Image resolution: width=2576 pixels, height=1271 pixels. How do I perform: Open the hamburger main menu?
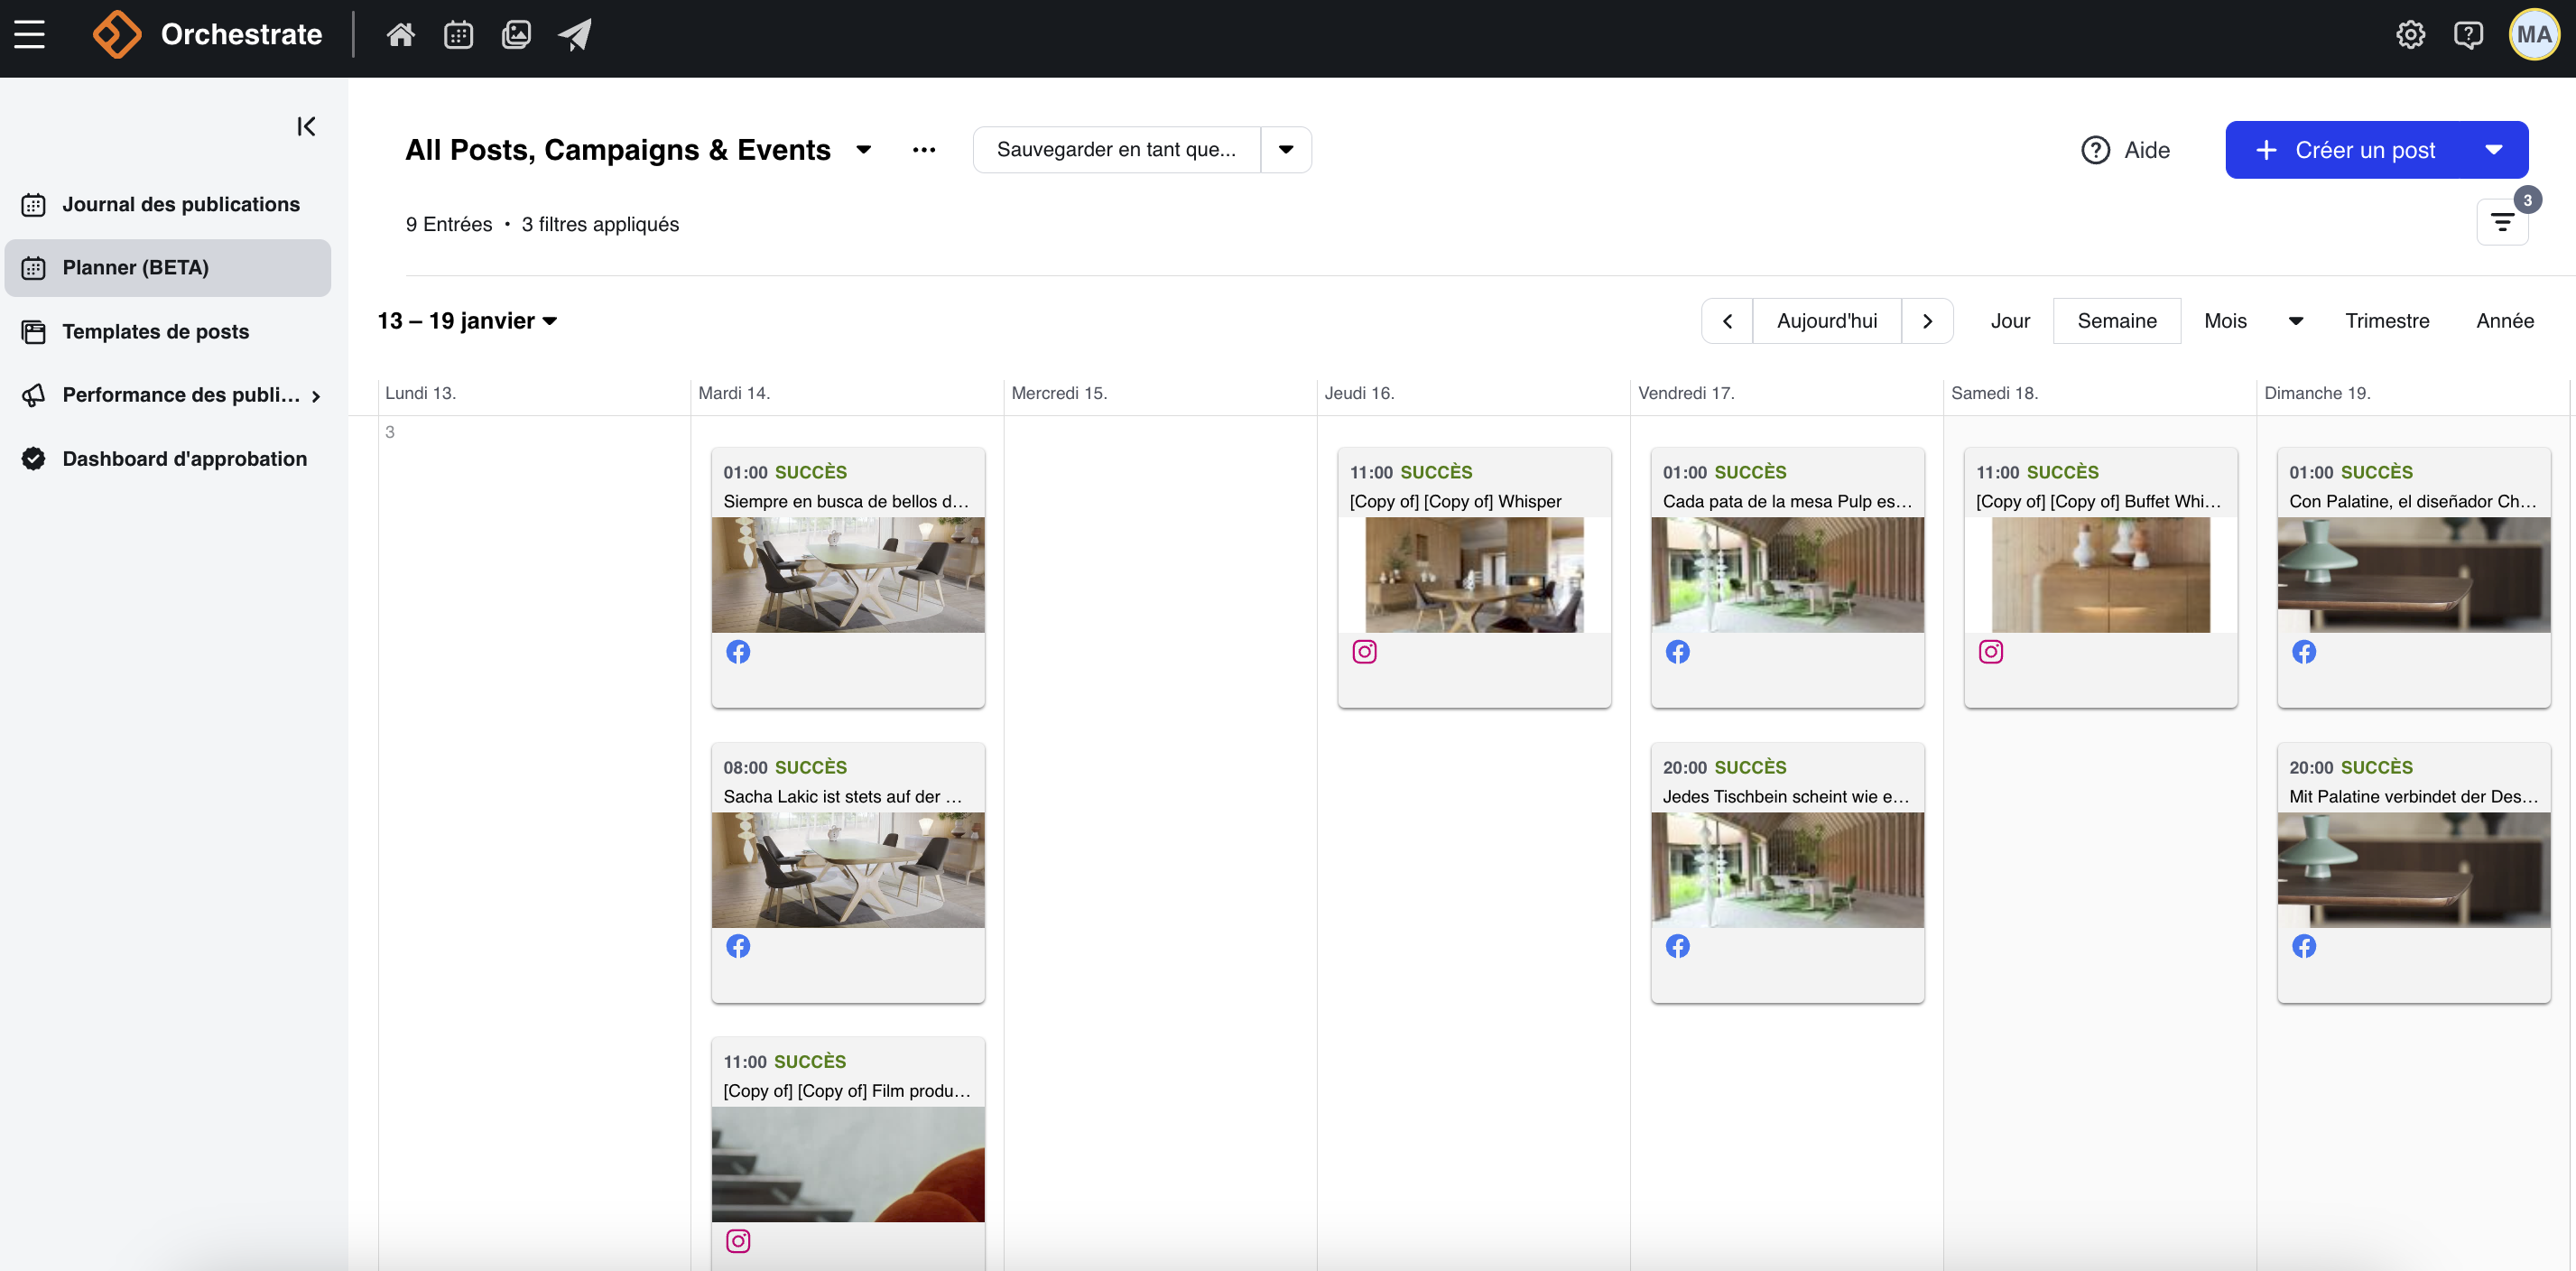pyautogui.click(x=29, y=35)
